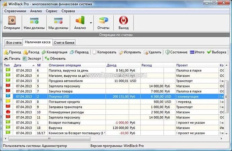
Task: Click the Печать print tool
Action: point(12,59)
